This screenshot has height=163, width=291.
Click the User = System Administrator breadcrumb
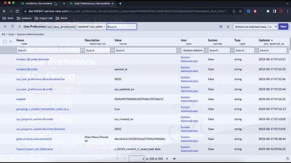pos(26,34)
